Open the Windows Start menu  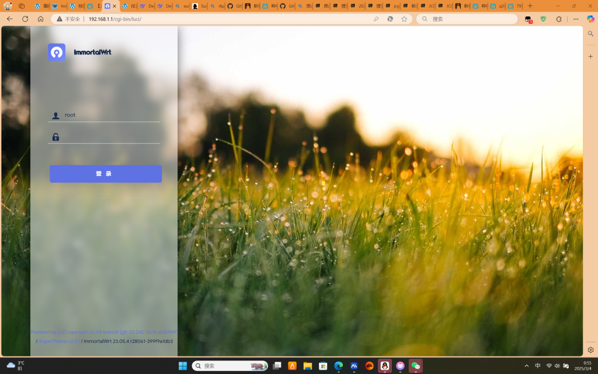(x=183, y=366)
